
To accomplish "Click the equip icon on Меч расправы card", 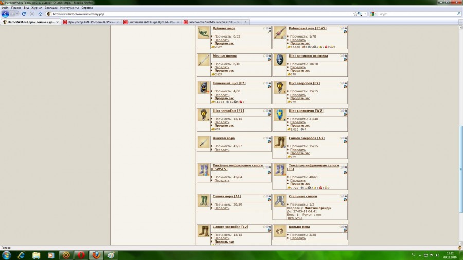I will pyautogui.click(x=269, y=59).
